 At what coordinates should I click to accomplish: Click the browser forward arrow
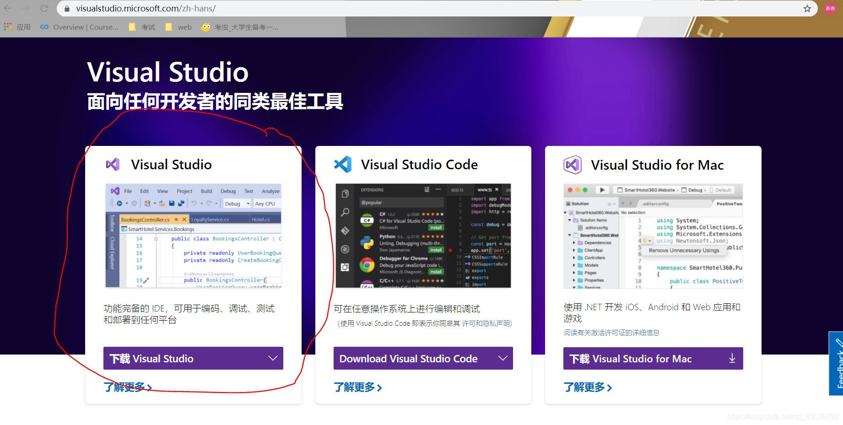point(26,8)
